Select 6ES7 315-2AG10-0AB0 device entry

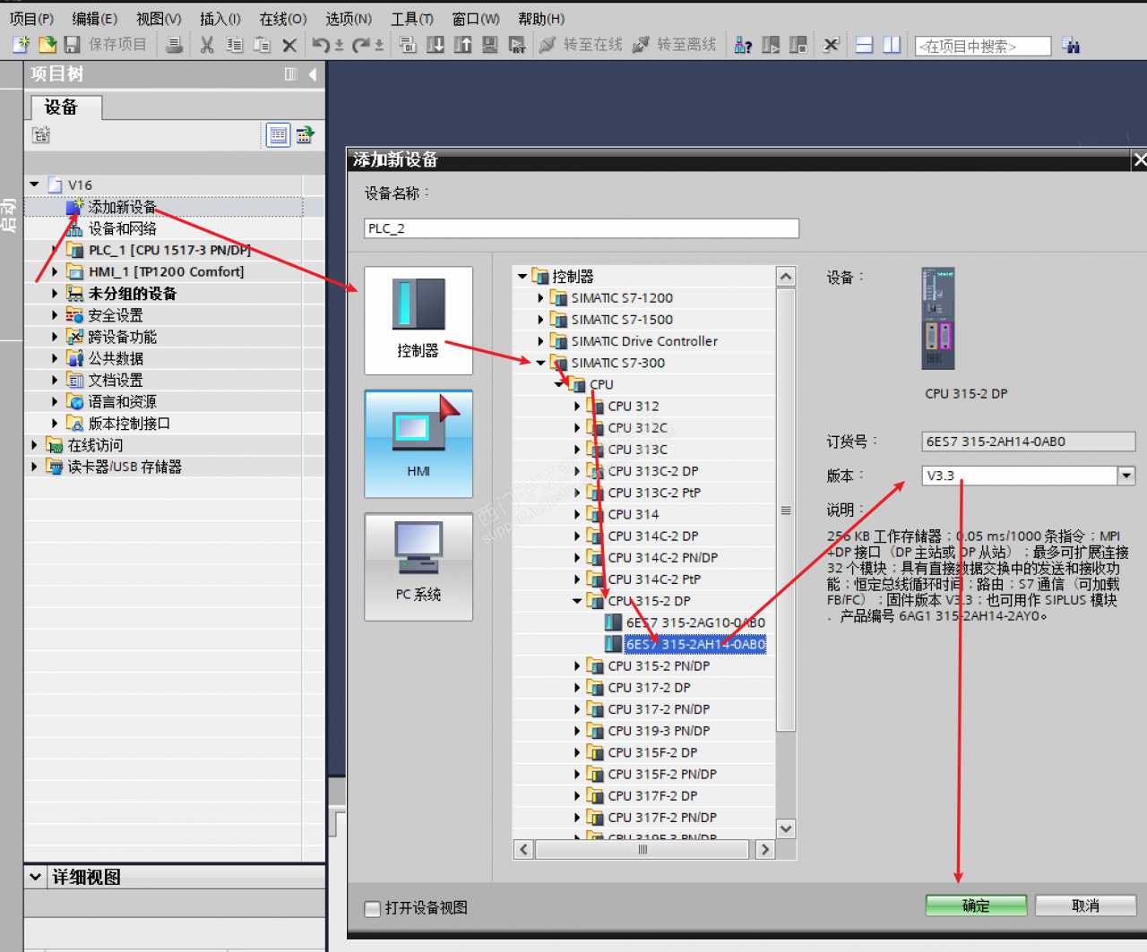(695, 622)
